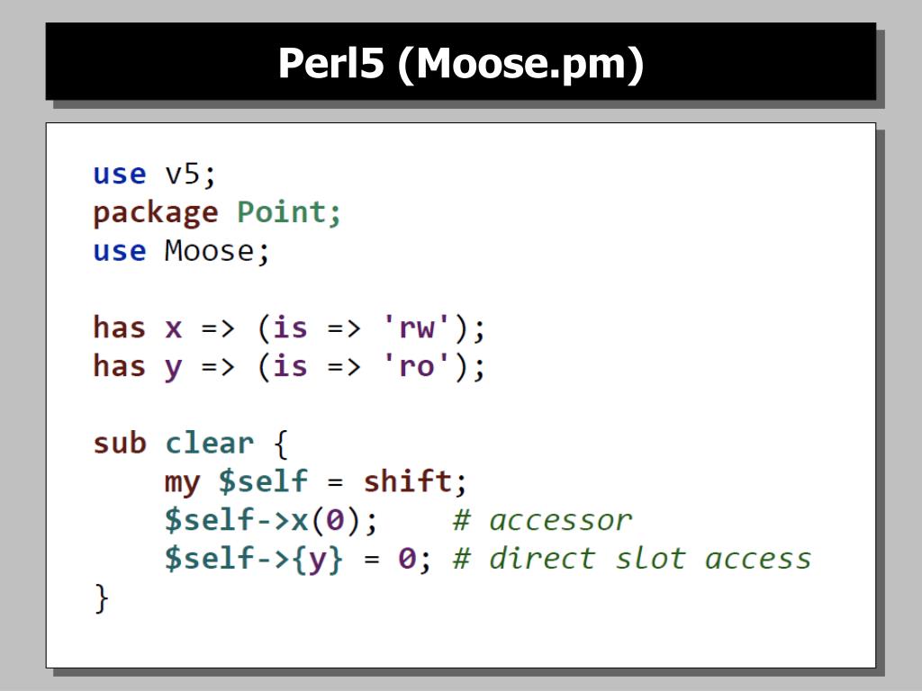Viewport: 922px width, 691px height.
Task: Click the 'rw' string literal
Action: coord(416,328)
